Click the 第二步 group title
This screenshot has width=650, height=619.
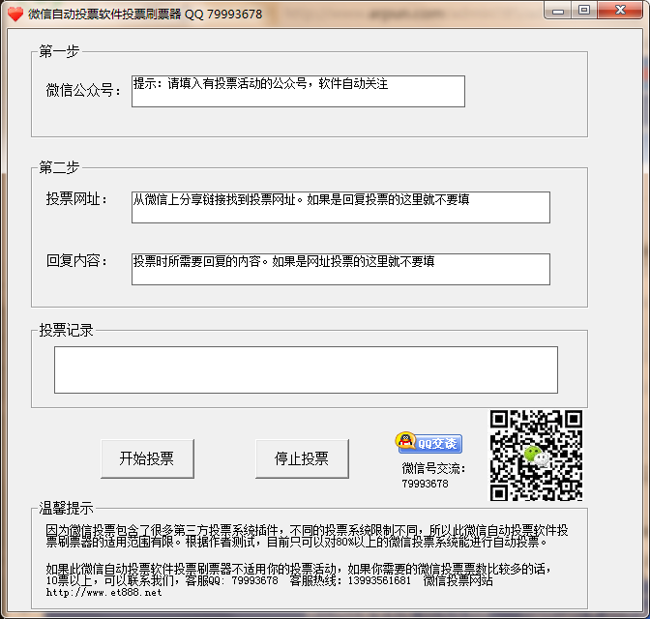pyautogui.click(x=59, y=167)
